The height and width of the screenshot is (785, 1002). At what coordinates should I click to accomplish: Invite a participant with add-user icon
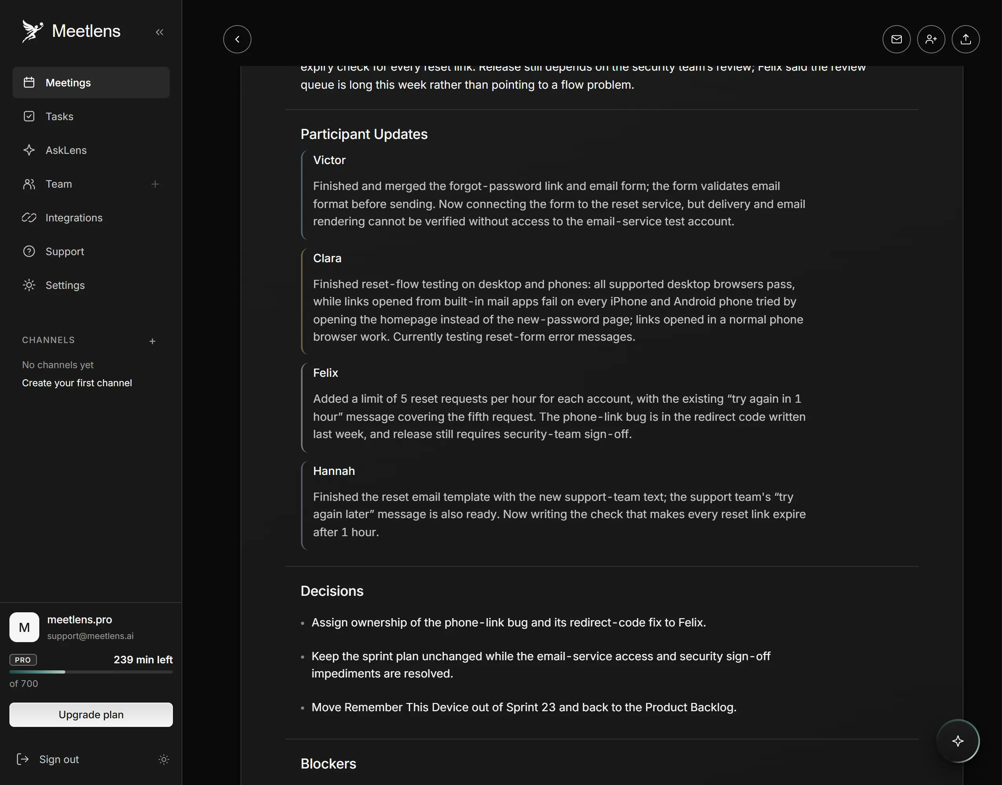pyautogui.click(x=931, y=39)
